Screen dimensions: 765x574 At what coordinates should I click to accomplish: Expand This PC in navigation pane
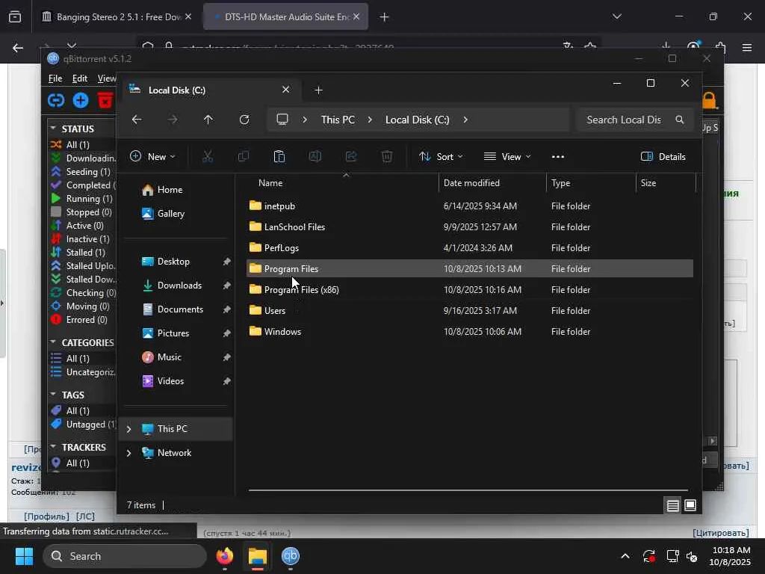(128, 429)
